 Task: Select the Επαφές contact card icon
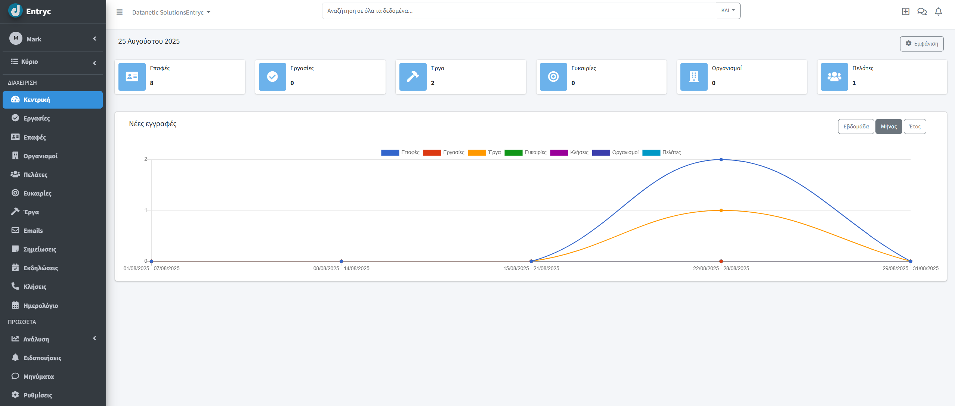(x=15, y=137)
